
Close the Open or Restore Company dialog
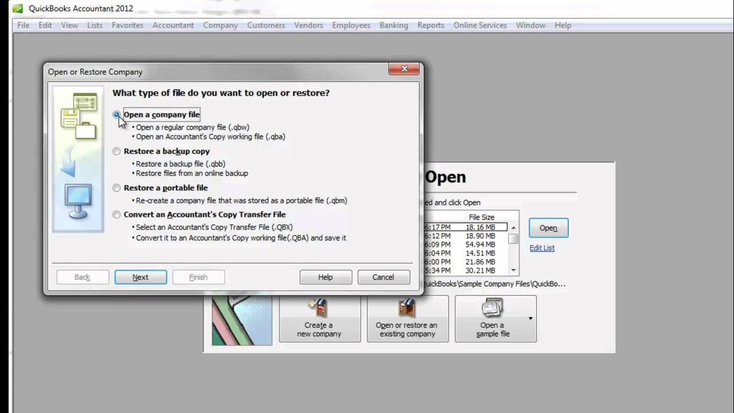click(404, 69)
